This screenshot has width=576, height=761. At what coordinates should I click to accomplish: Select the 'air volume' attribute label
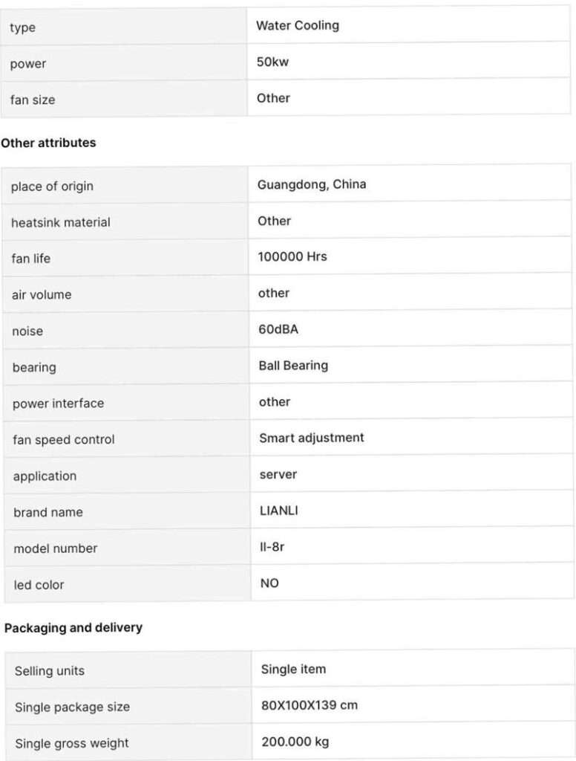(x=42, y=294)
